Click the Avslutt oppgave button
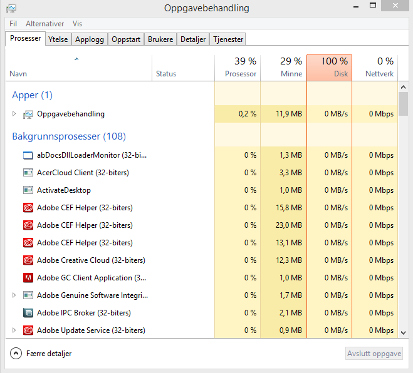The width and height of the screenshot is (413, 373). [374, 353]
